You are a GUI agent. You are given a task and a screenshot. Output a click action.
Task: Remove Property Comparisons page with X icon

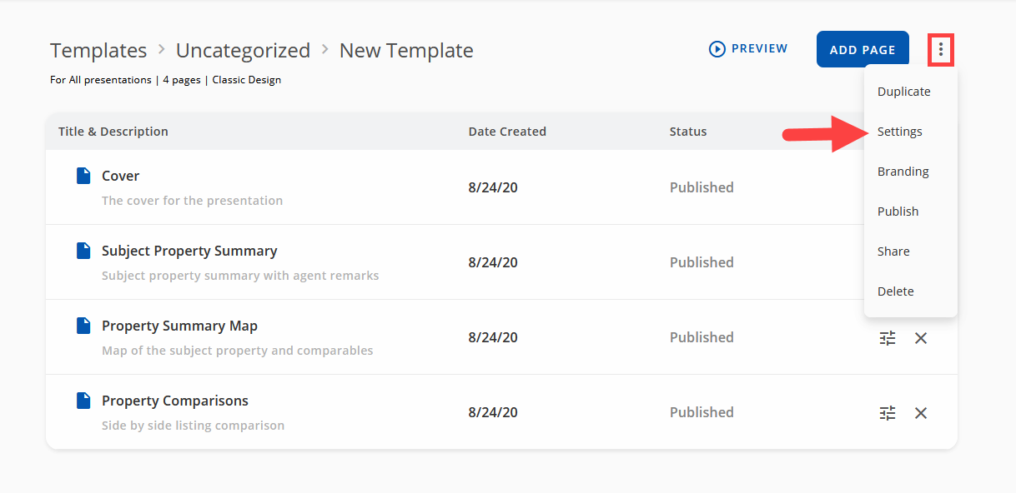(x=921, y=413)
